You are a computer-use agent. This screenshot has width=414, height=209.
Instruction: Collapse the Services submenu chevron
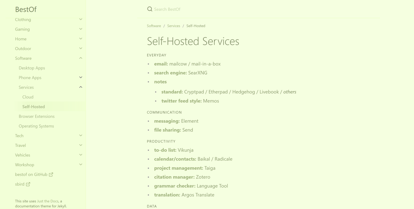pyautogui.click(x=81, y=87)
